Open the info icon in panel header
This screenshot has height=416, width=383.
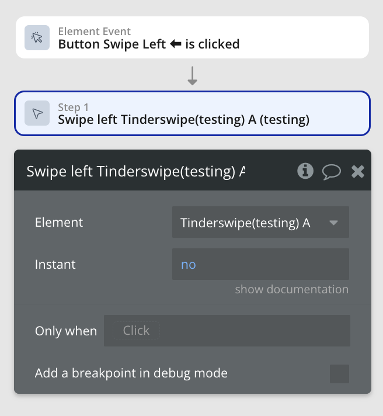point(305,171)
